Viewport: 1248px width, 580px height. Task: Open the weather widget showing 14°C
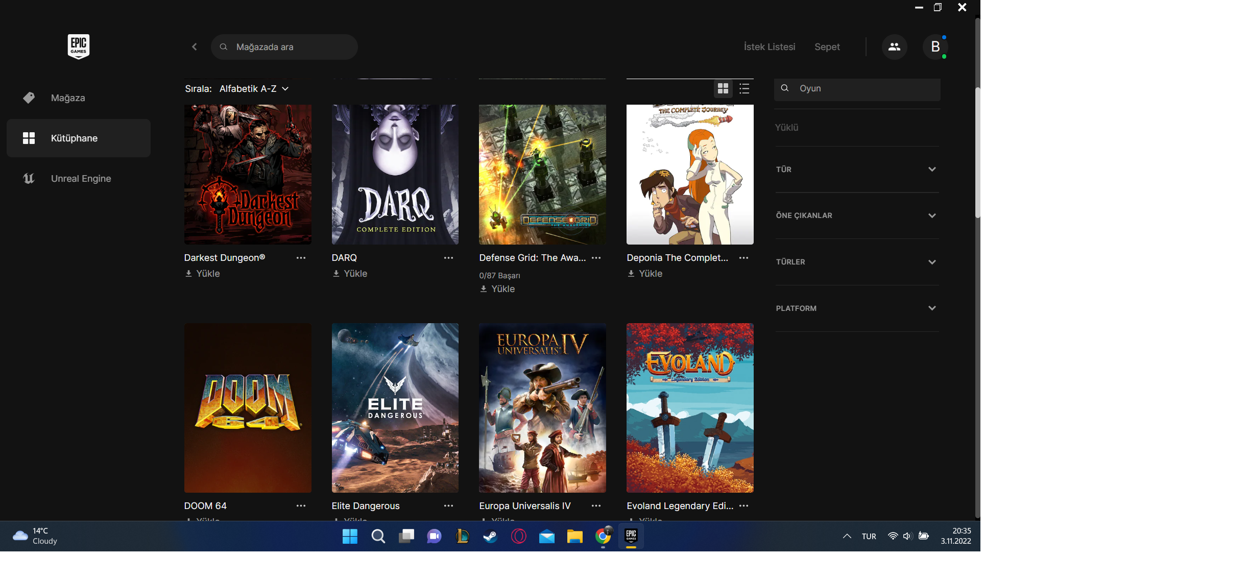tap(35, 536)
